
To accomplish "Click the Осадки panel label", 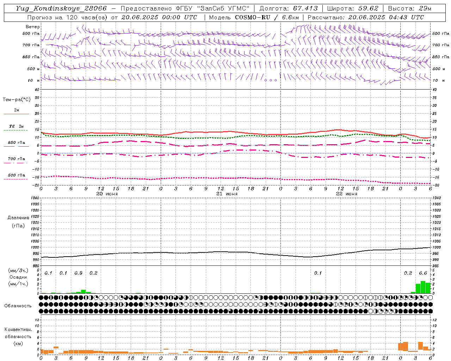I will 18,277.
